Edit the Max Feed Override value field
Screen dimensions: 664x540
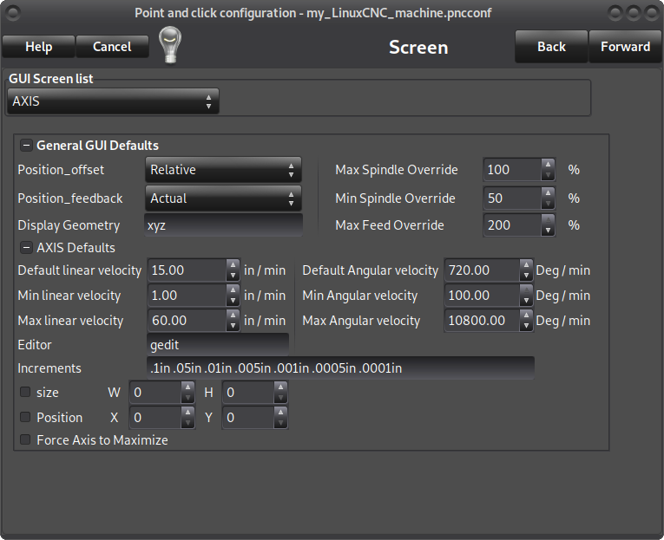pyautogui.click(x=512, y=225)
